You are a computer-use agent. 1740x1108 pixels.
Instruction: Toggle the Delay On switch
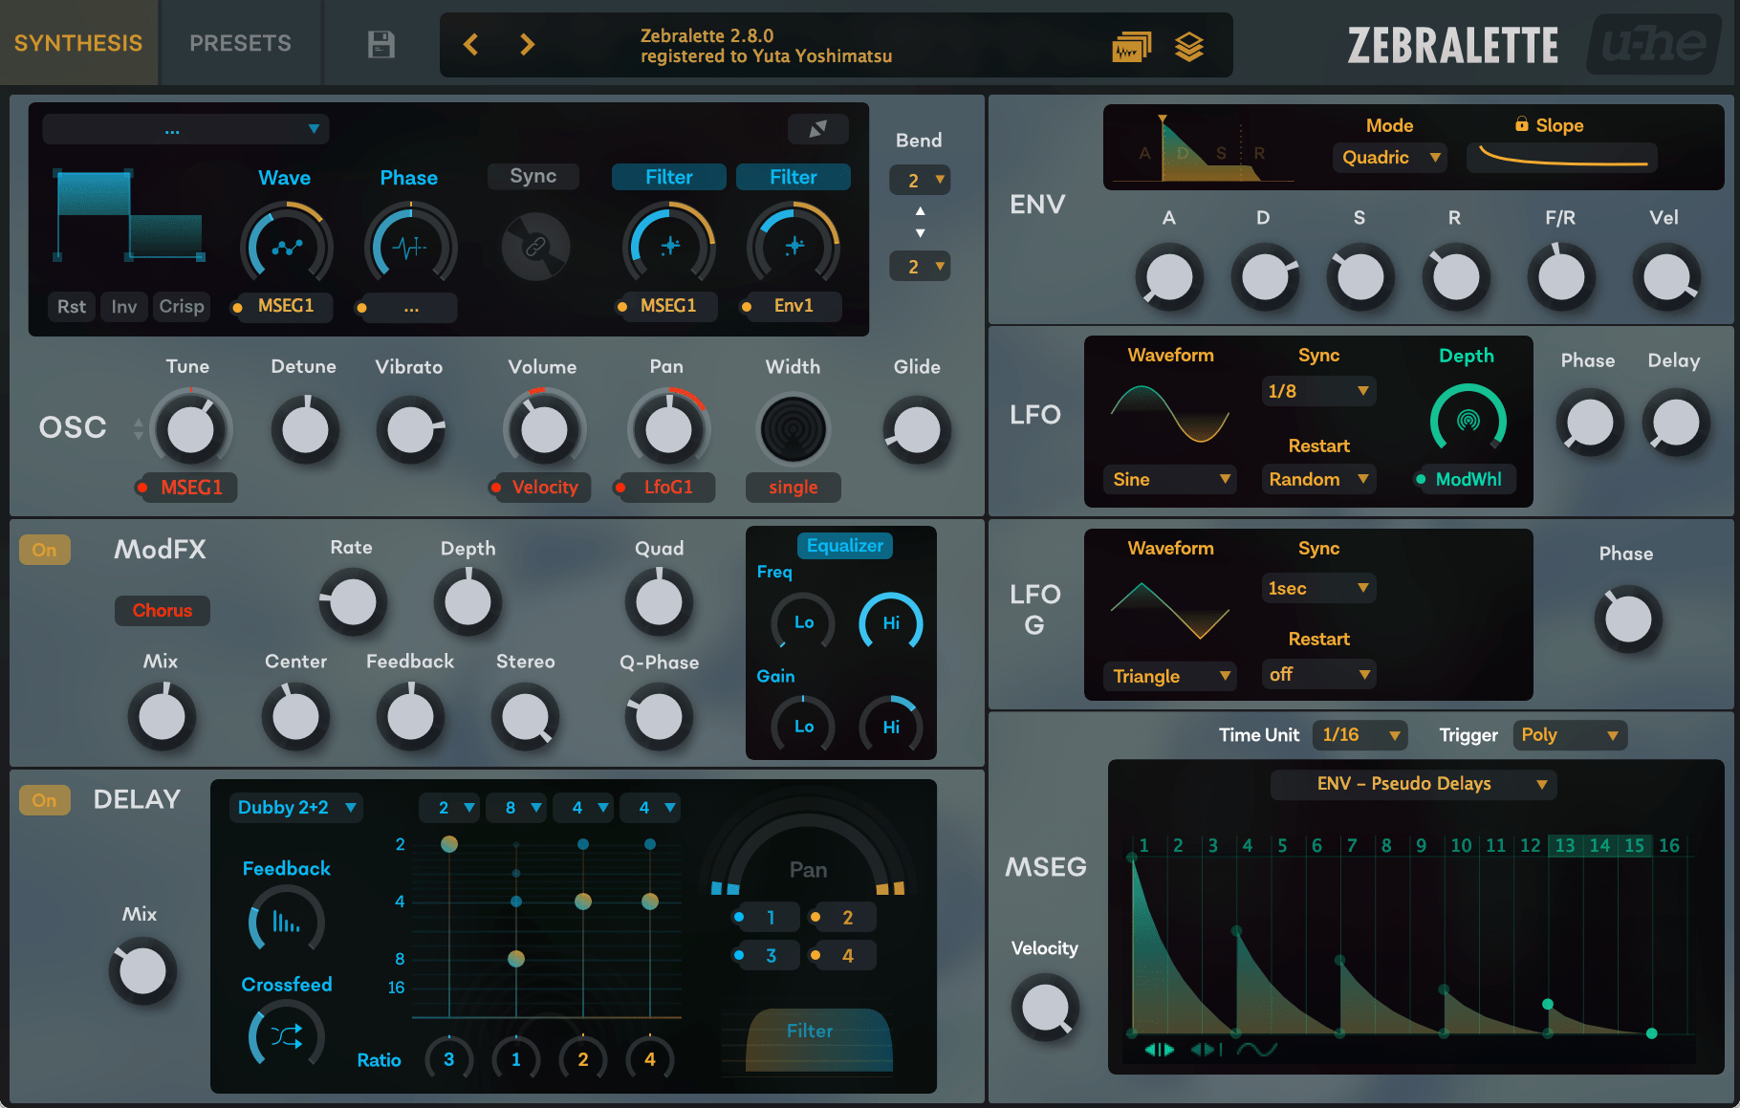pos(45,800)
